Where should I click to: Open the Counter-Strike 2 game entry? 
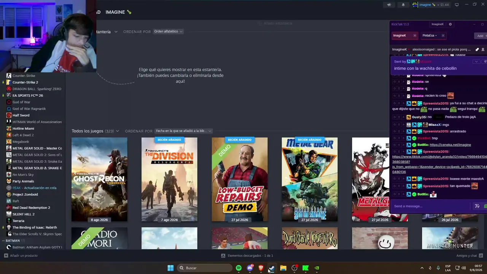(25, 82)
